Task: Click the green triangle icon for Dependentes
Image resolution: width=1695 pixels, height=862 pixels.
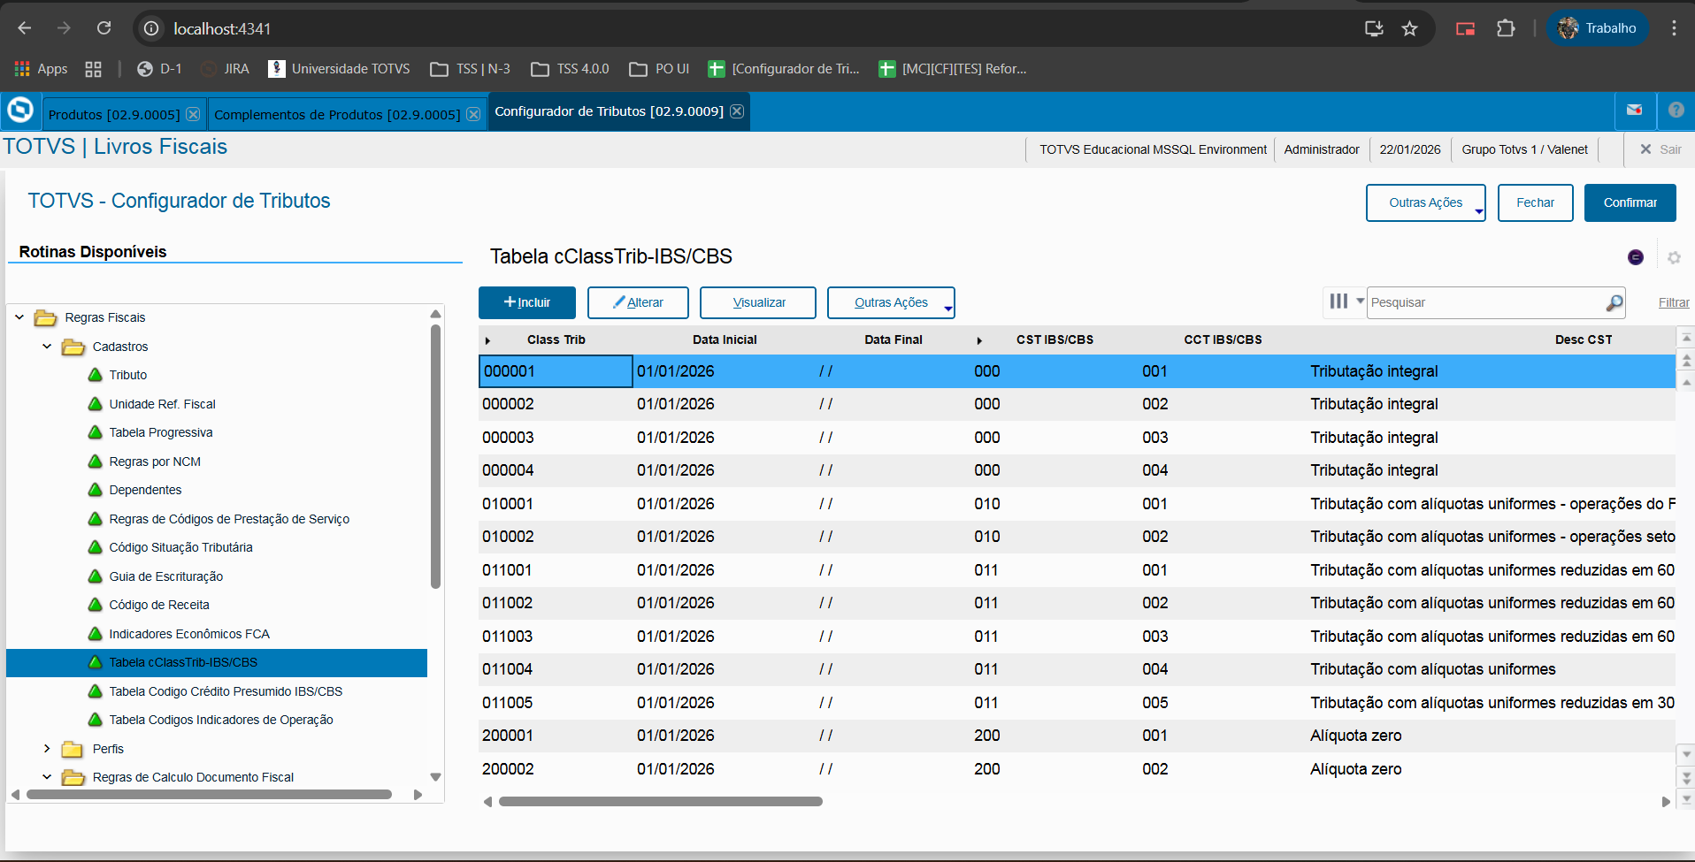Action: [x=96, y=490]
